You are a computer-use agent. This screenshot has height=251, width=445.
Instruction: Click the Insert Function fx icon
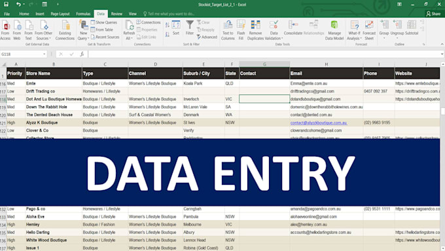point(82,54)
